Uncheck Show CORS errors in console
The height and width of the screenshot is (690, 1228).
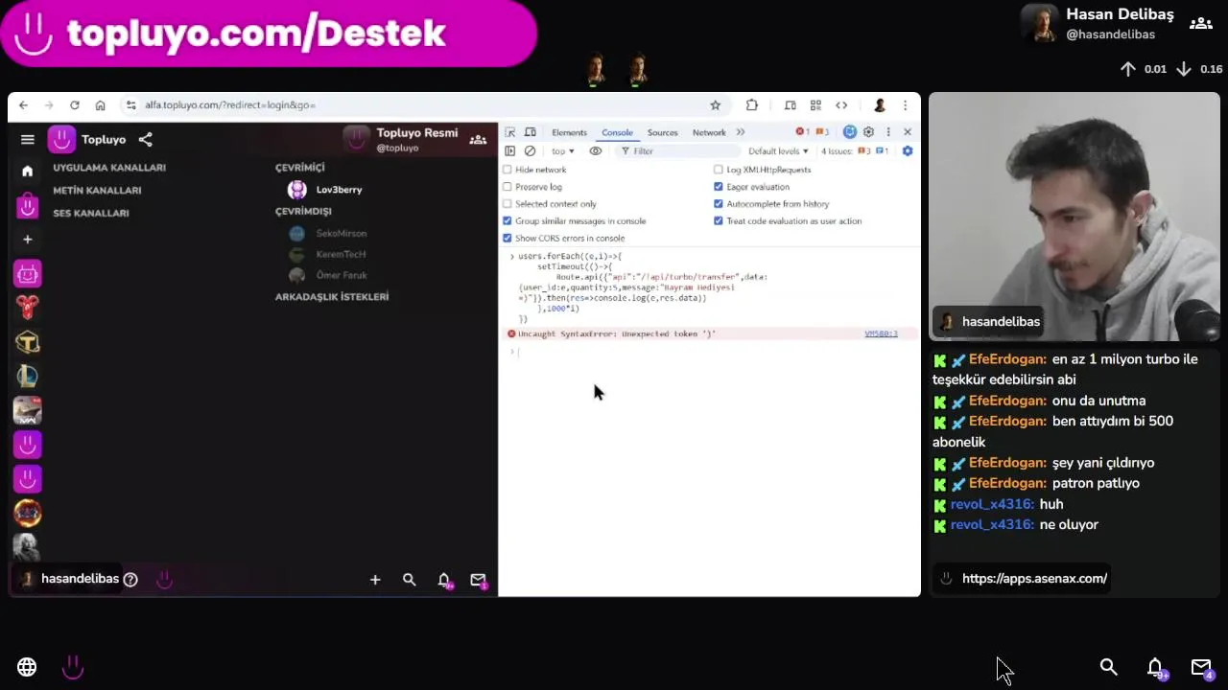508,239
